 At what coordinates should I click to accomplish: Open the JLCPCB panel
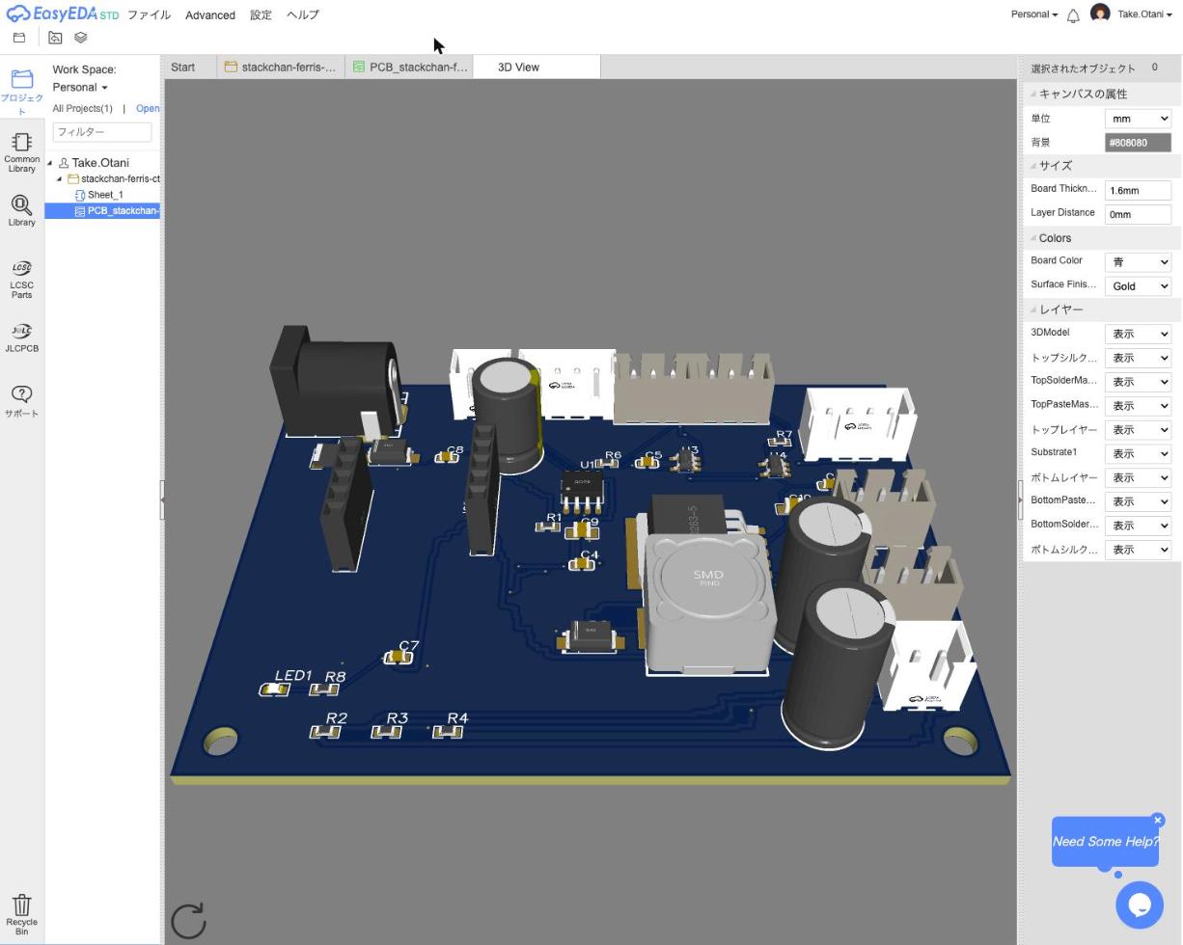[x=21, y=338]
